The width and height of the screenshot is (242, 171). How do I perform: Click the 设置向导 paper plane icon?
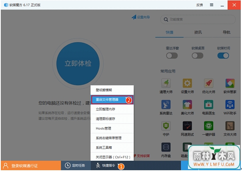tap(134, 17)
